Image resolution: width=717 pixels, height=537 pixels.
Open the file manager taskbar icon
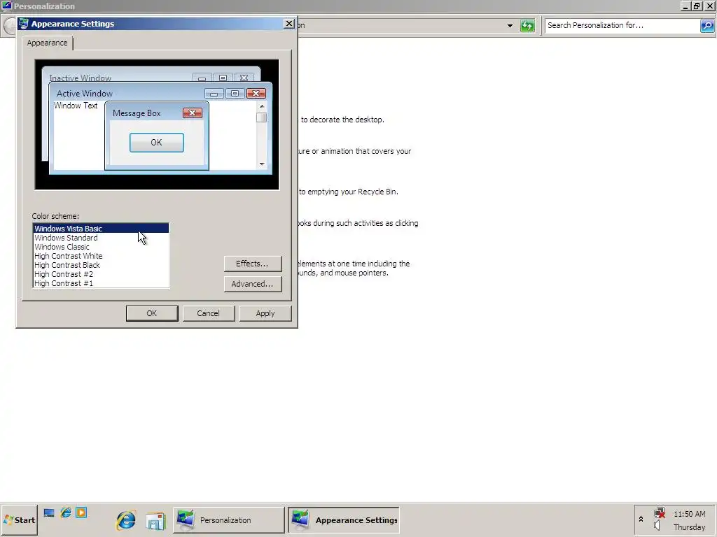156,520
